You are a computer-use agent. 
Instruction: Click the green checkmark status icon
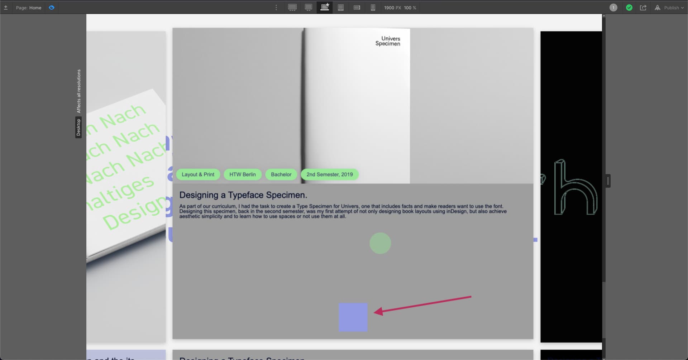(629, 8)
